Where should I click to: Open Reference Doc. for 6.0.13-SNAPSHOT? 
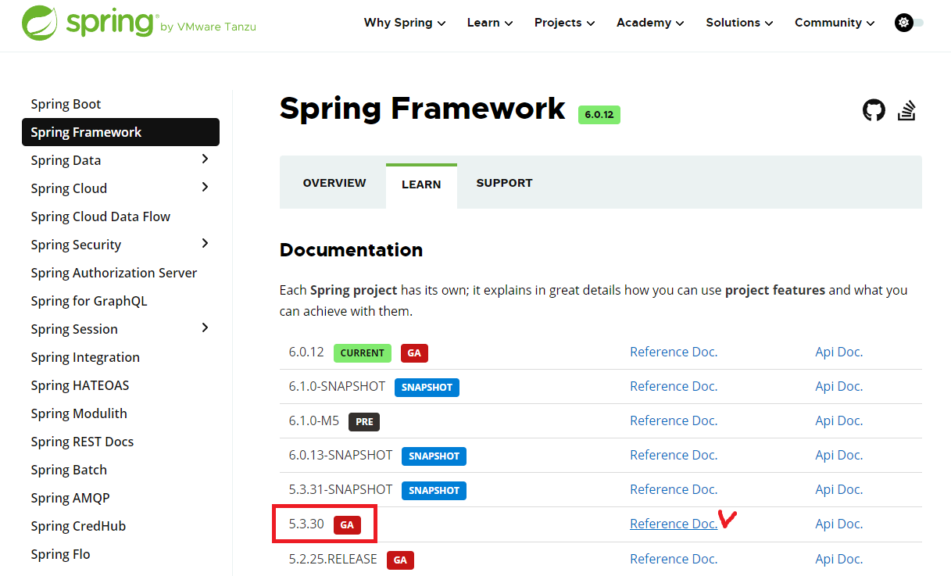[x=674, y=455]
